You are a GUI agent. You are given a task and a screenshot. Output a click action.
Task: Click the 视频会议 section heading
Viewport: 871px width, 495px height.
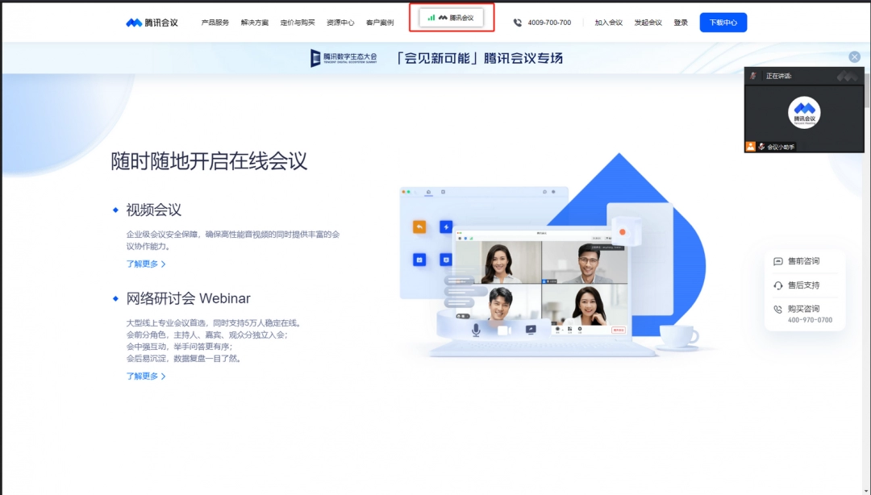(153, 210)
